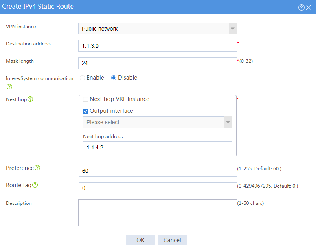Click OK to create the route
The width and height of the screenshot is (316, 246).
tap(140, 240)
